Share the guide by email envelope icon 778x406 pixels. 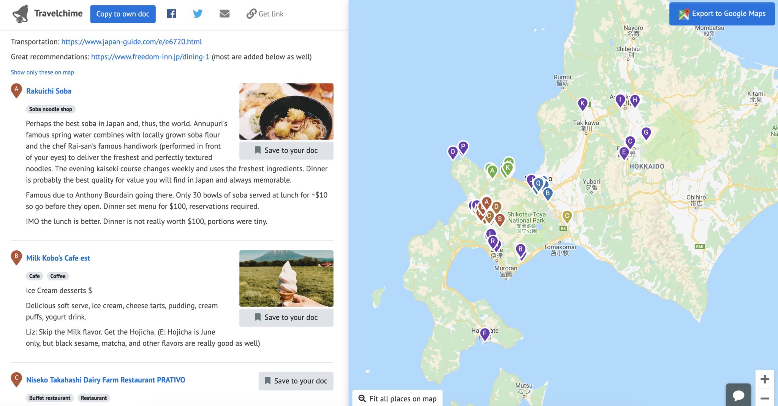225,14
